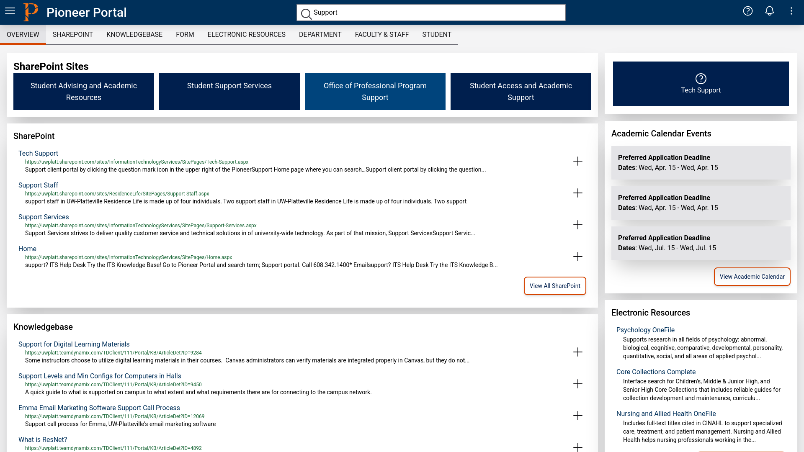Expand the Tech Support SharePoint entry
Image resolution: width=804 pixels, height=452 pixels.
point(578,161)
